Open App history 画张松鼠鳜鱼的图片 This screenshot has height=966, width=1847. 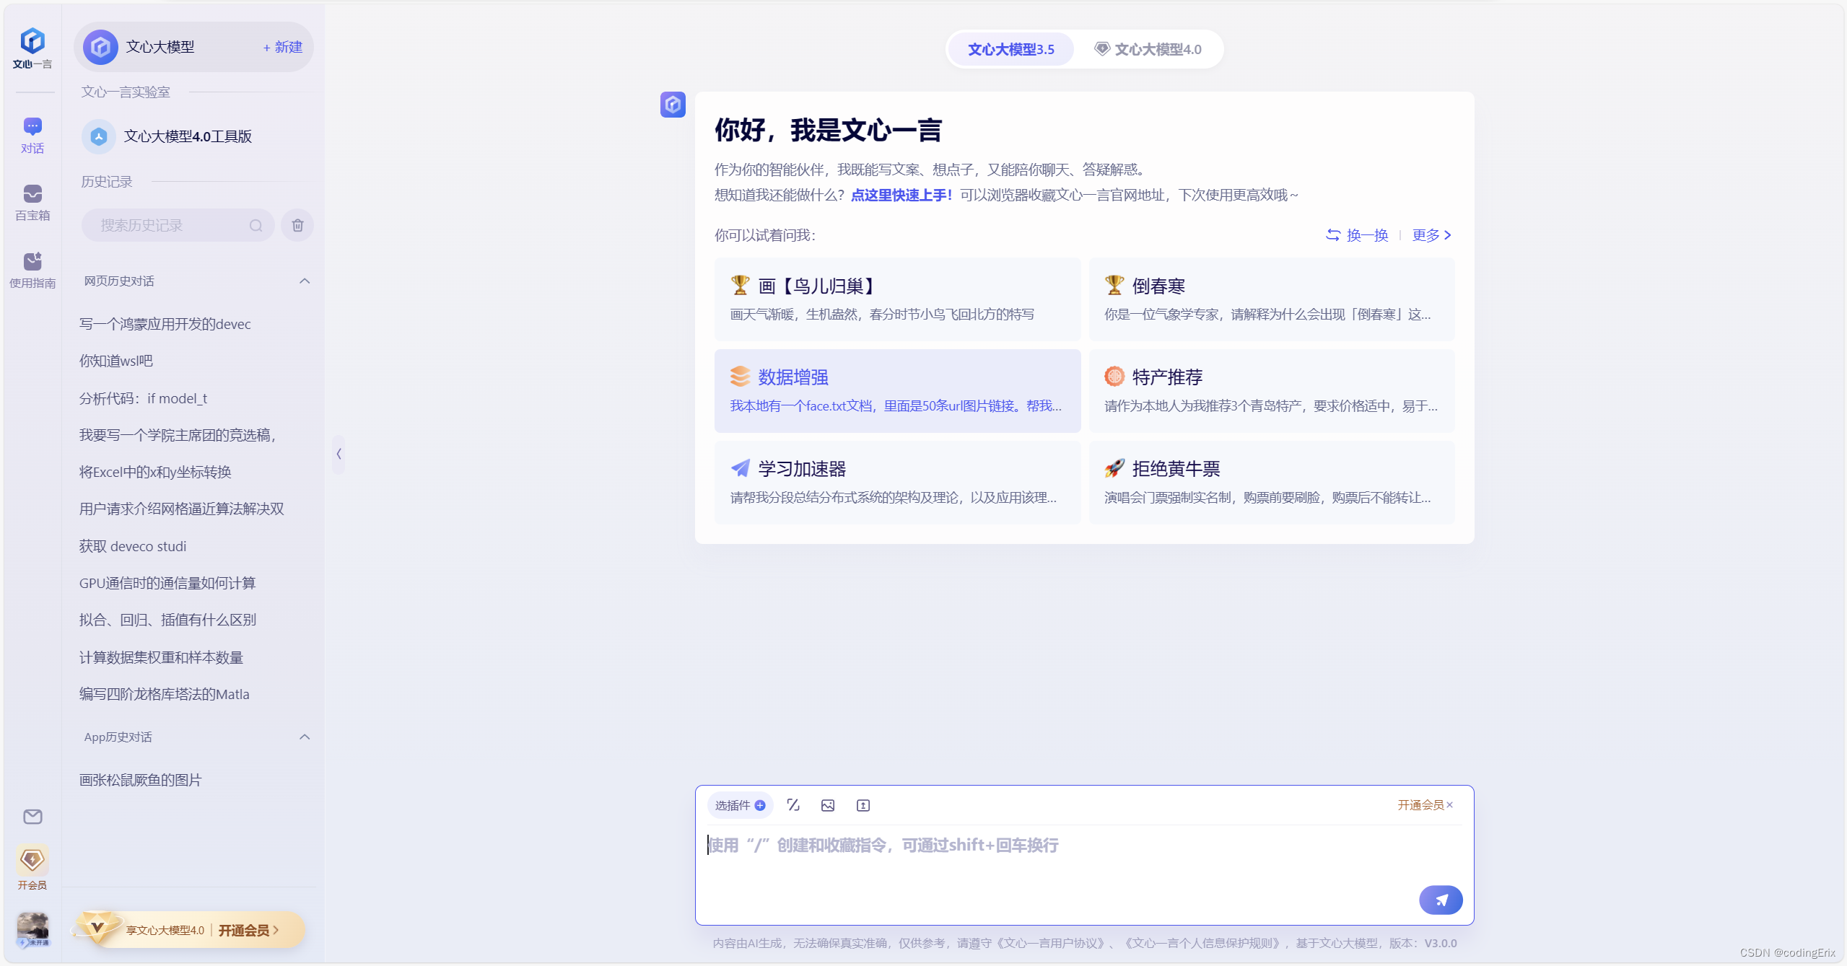coord(141,780)
